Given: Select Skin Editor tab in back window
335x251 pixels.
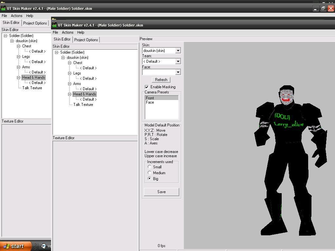Looking at the screenshot, I should 11,23.
